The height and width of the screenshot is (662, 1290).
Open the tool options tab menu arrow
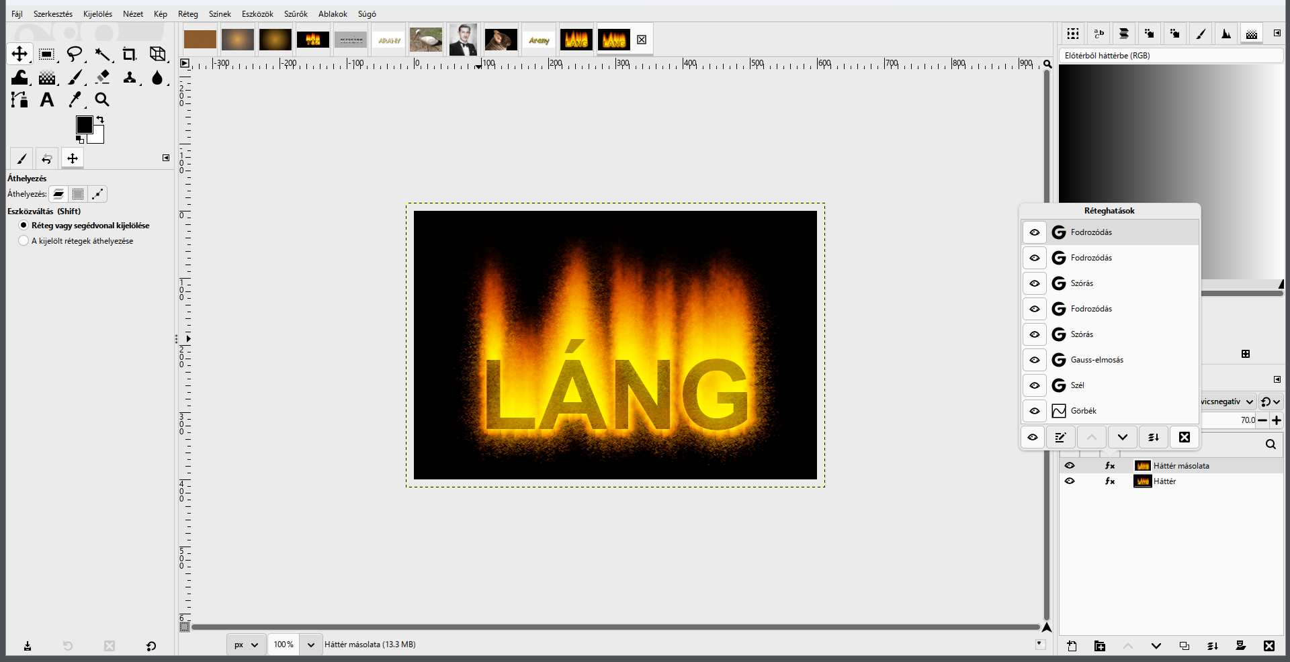pos(166,158)
